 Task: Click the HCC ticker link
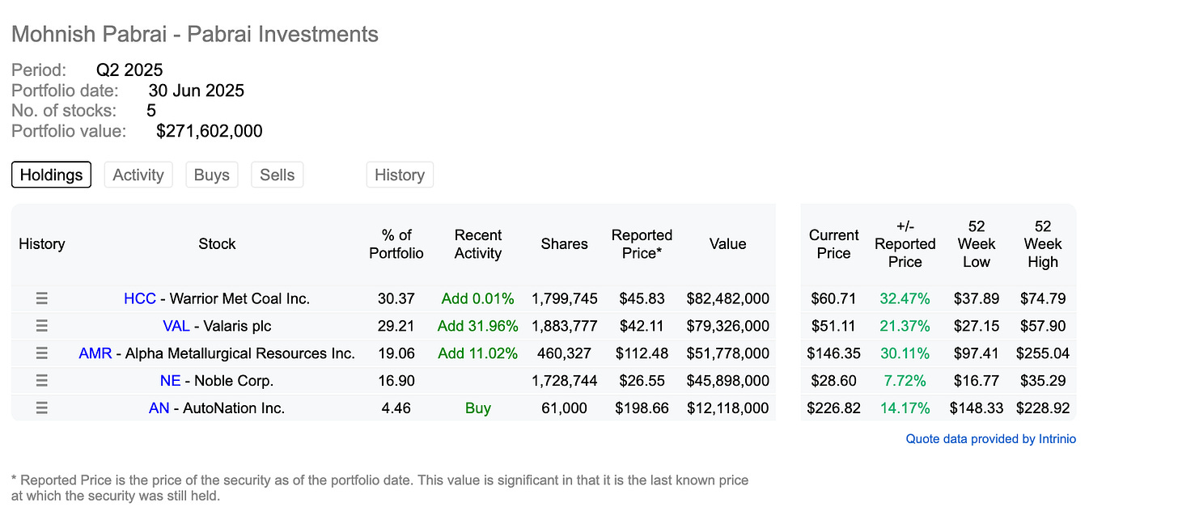click(x=140, y=298)
